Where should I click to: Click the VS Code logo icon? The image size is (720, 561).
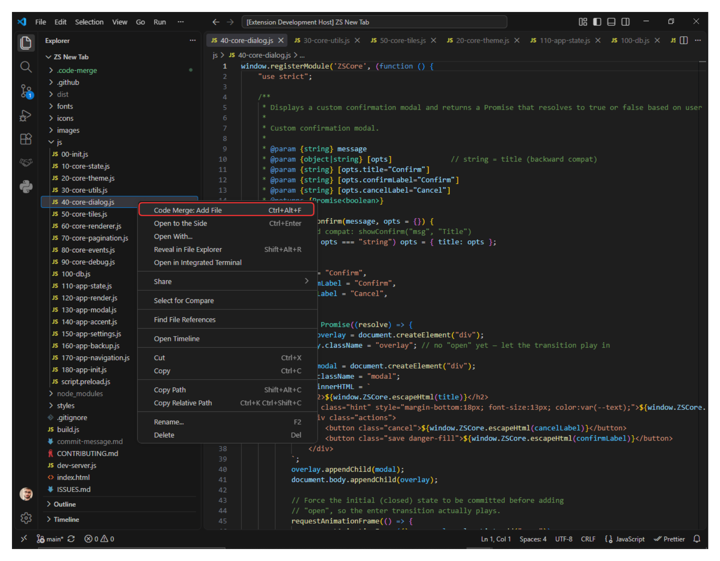coord(22,22)
